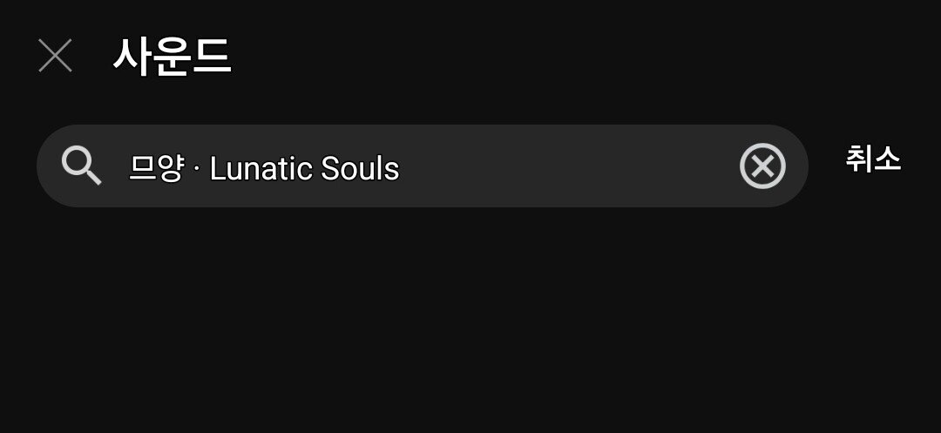
Task: Place cursor on the word "Souls"
Action: point(360,168)
